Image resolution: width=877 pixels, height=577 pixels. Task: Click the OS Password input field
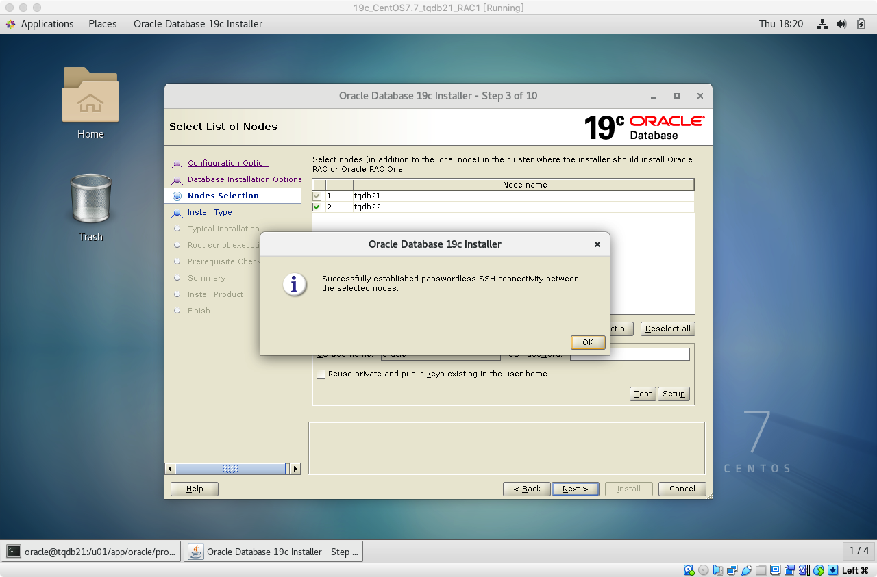(630, 354)
